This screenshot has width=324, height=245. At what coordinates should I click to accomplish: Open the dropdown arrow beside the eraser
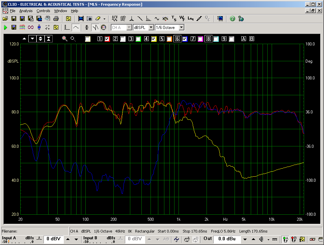click(104, 19)
